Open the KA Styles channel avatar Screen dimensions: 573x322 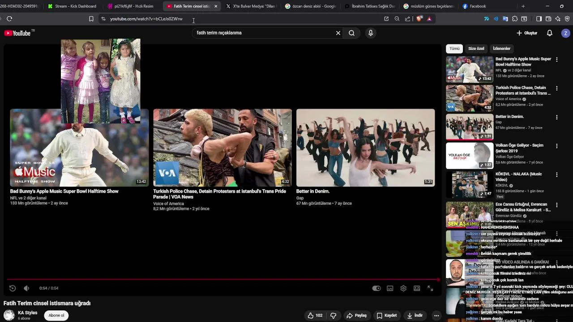[x=9, y=315]
